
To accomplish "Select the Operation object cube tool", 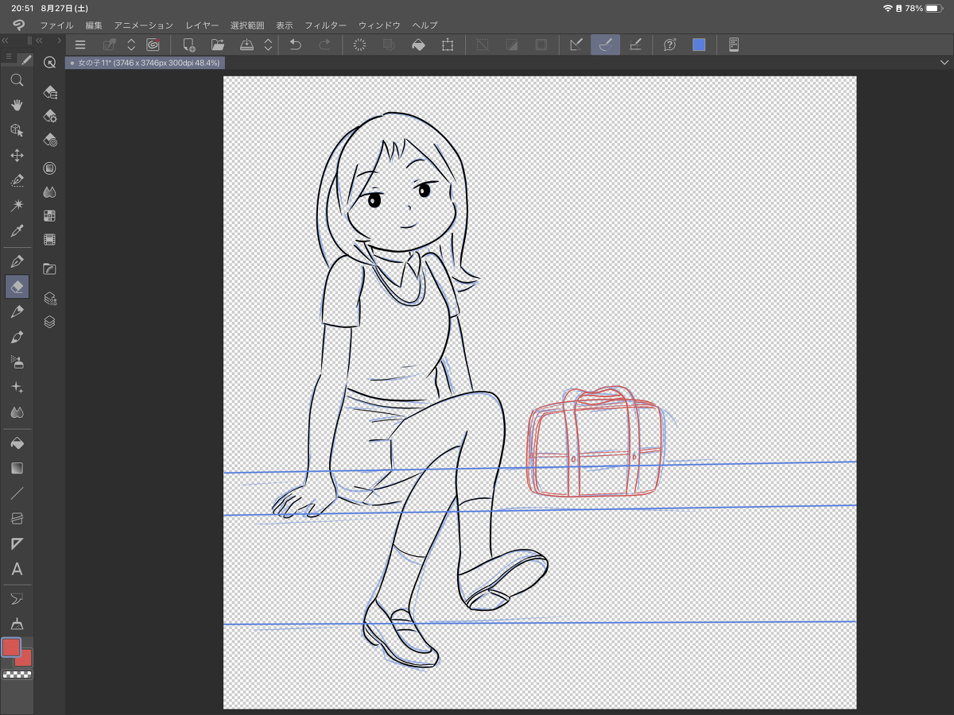I will coord(17,130).
